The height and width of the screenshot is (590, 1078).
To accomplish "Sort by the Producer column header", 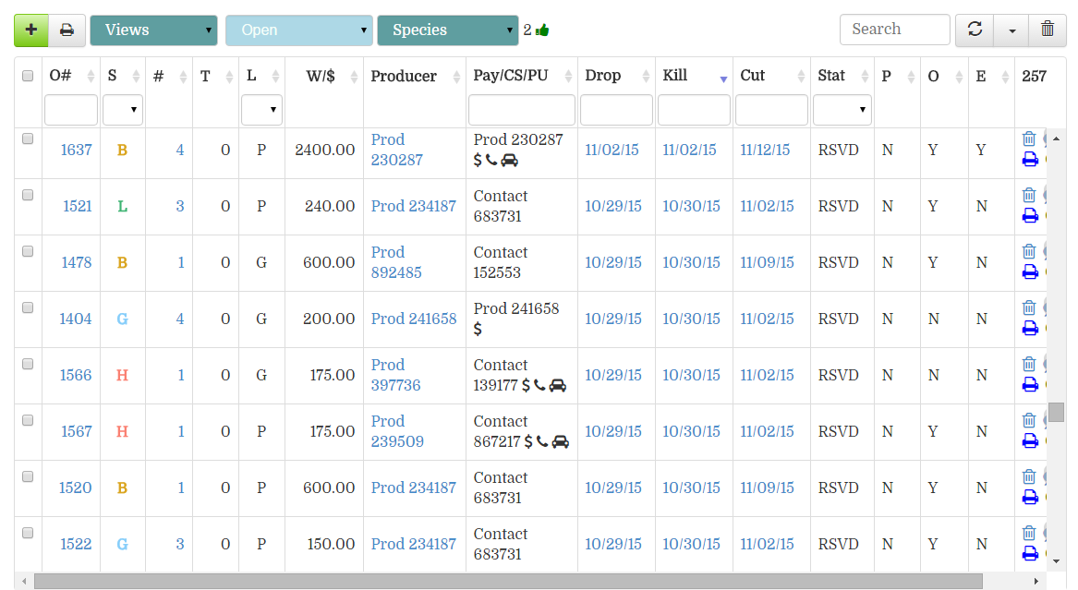I will (x=404, y=76).
